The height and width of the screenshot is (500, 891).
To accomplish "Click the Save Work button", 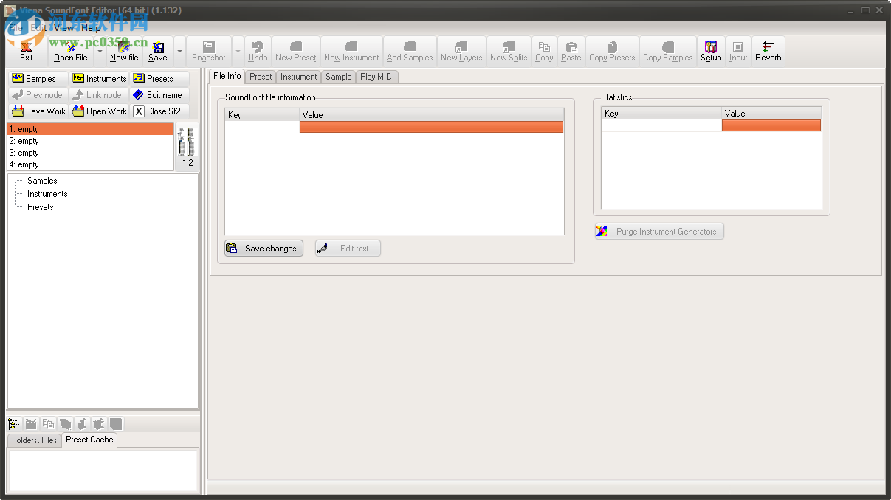I will [x=38, y=111].
